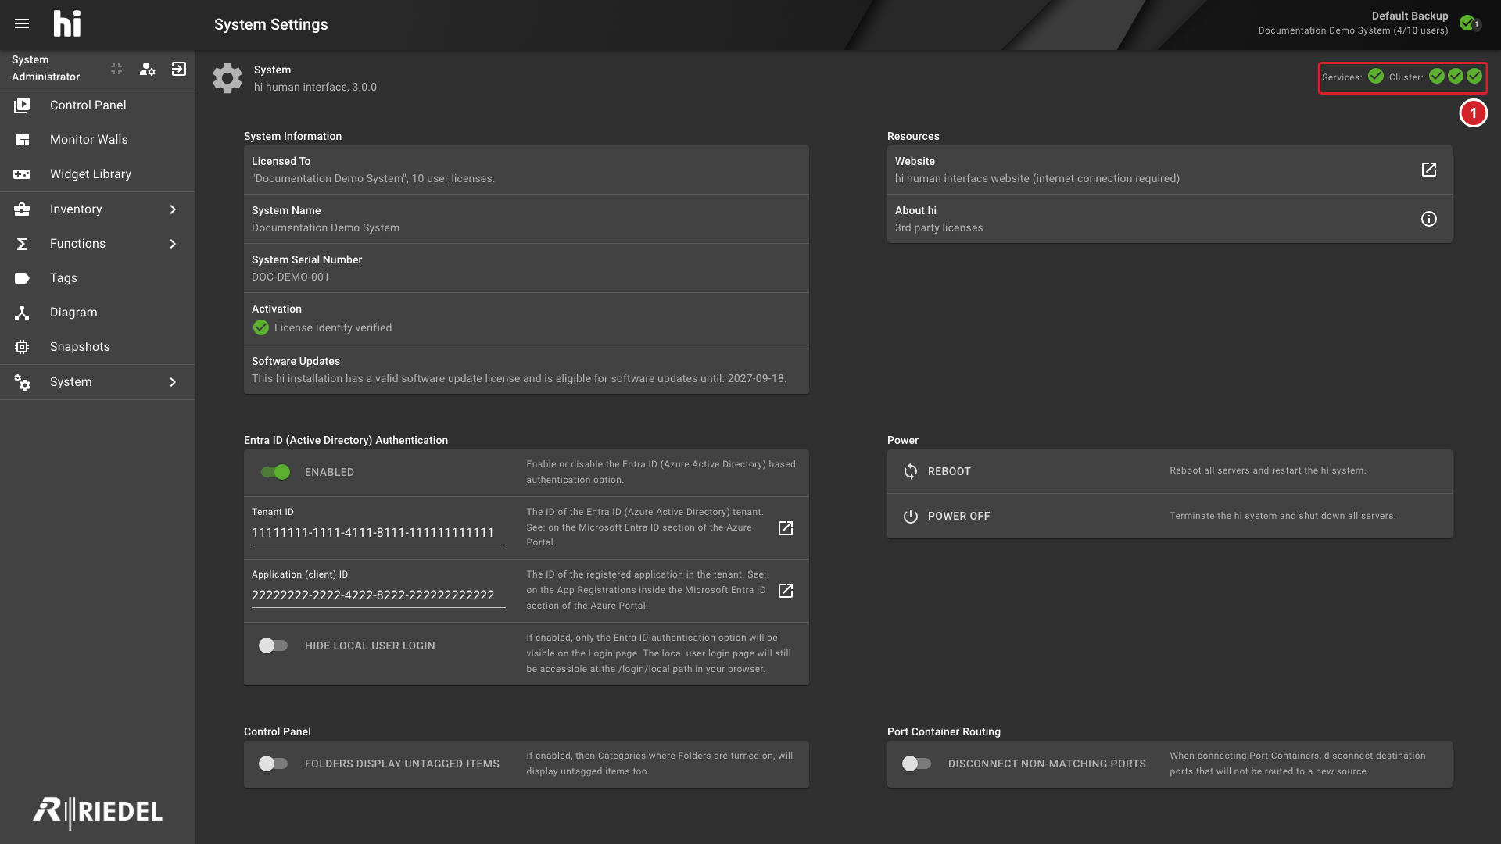Open Application ID external link icon
Image resolution: width=1501 pixels, height=844 pixels.
point(786,590)
